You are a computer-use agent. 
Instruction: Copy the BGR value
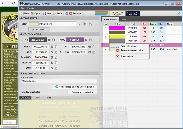pyautogui.click(x=56, y=52)
